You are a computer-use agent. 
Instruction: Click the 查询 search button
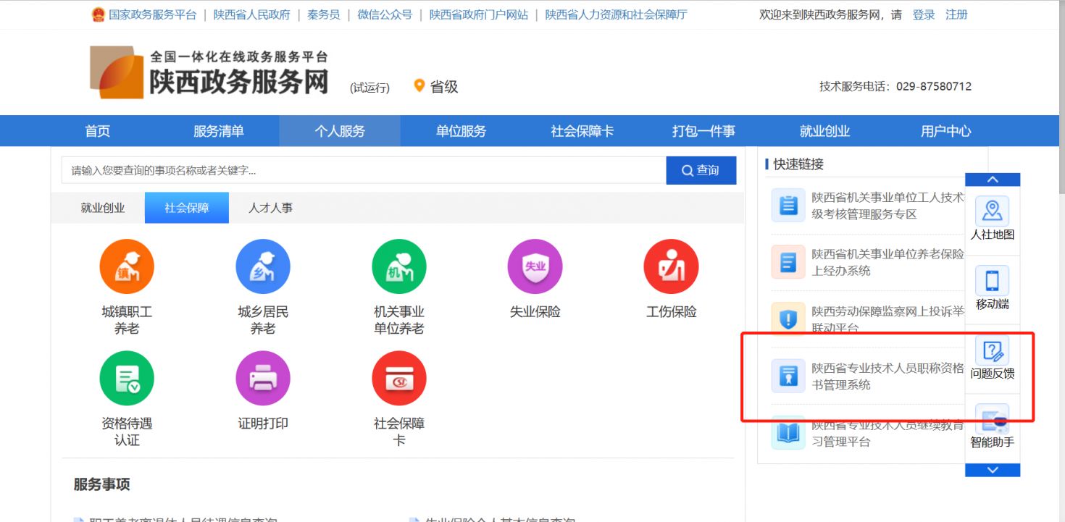[x=701, y=170]
